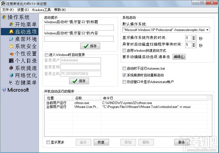The width and height of the screenshot is (219, 153).
Task: Open the 操作系统 category in sidebar
Action: pyautogui.click(x=18, y=17)
